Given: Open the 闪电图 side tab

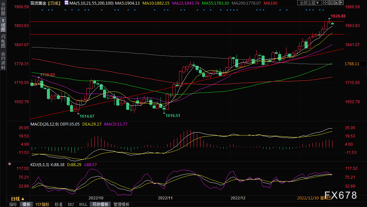Looking at the screenshot, I should tap(3, 41).
